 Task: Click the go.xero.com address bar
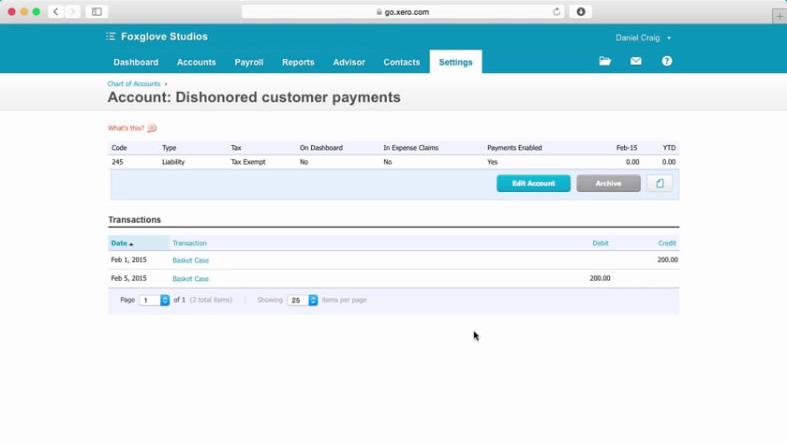[x=403, y=12]
